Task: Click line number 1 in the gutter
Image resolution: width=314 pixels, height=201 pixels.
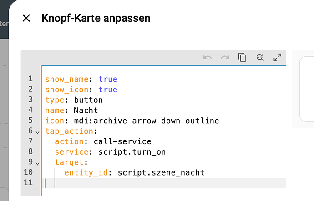Action: click(30, 79)
